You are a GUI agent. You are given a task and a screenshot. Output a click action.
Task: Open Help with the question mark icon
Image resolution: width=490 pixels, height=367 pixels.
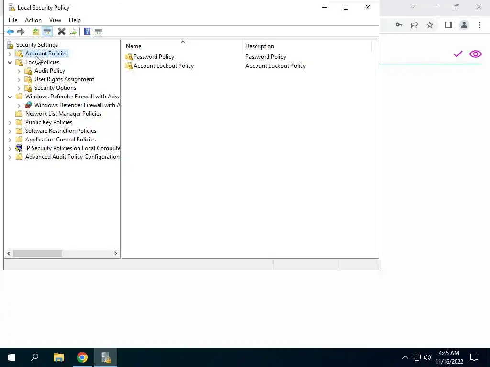pyautogui.click(x=87, y=32)
